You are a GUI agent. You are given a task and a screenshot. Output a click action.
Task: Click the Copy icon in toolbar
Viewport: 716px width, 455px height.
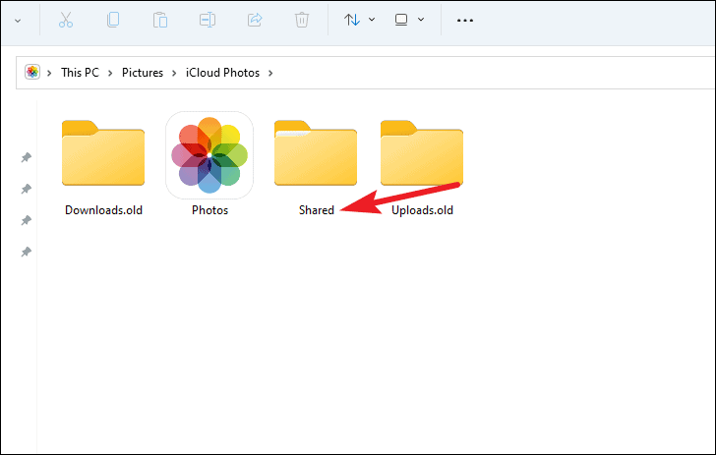pos(113,20)
